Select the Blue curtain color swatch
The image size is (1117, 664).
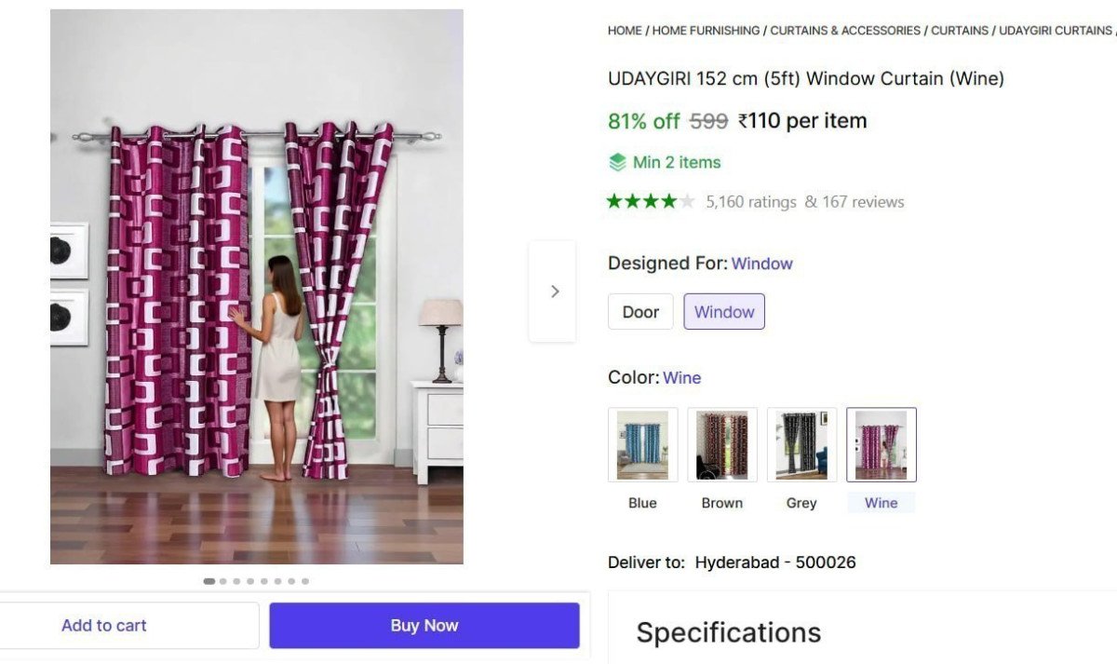coord(642,444)
